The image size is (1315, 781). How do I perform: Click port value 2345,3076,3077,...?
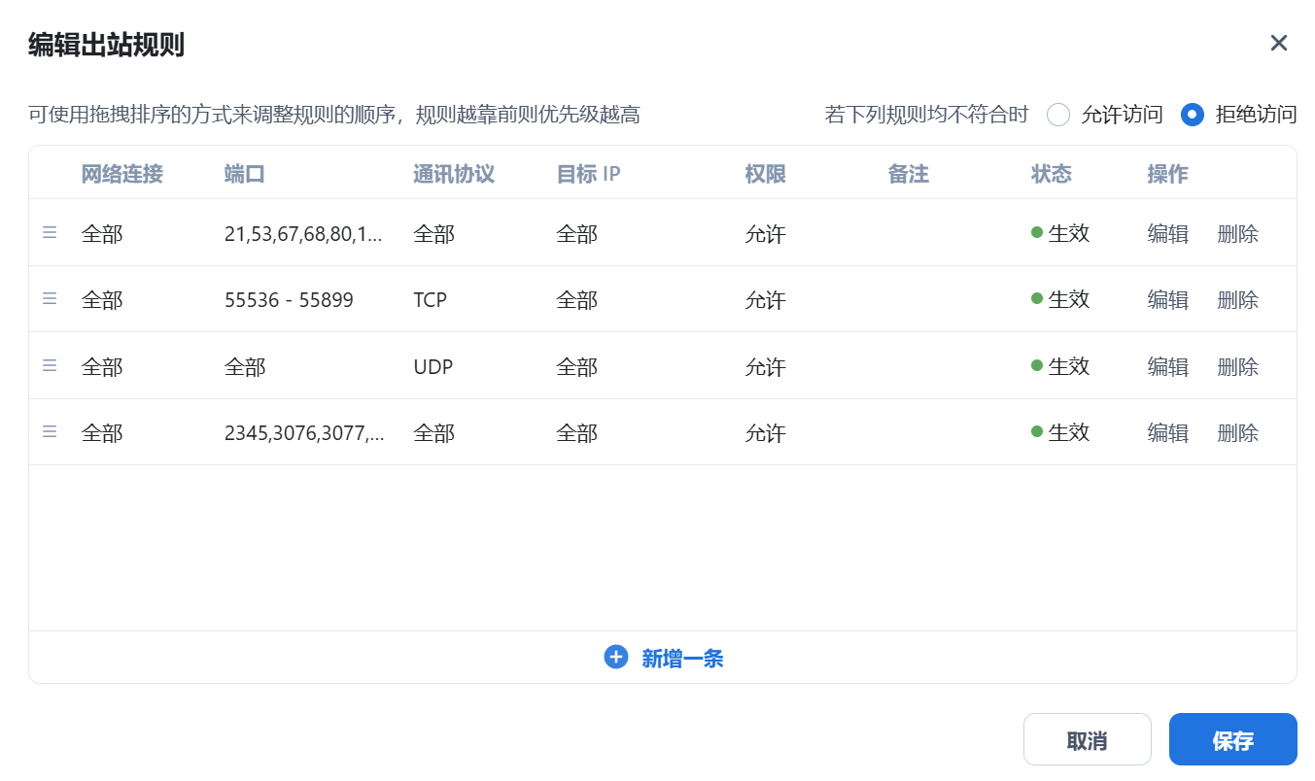pos(304,432)
